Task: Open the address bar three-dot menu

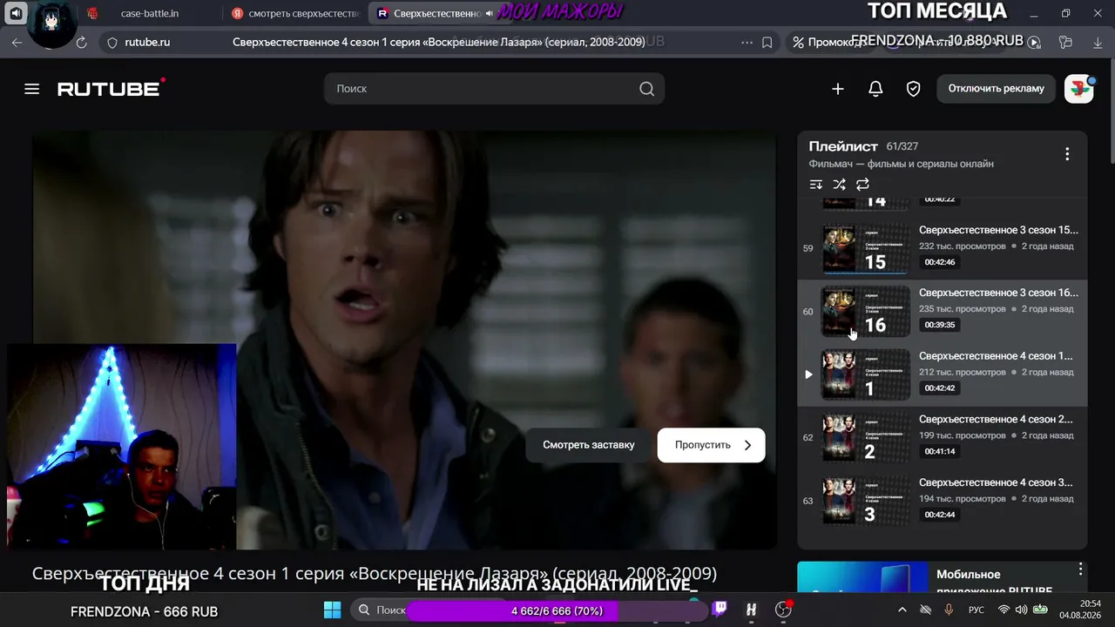Action: [747, 42]
